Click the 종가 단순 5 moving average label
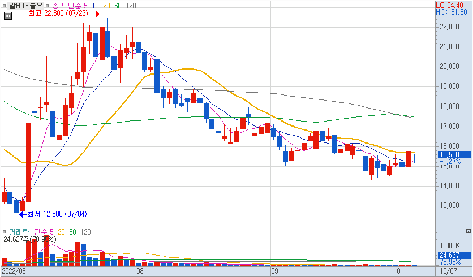473x277 pixels. (70, 6)
